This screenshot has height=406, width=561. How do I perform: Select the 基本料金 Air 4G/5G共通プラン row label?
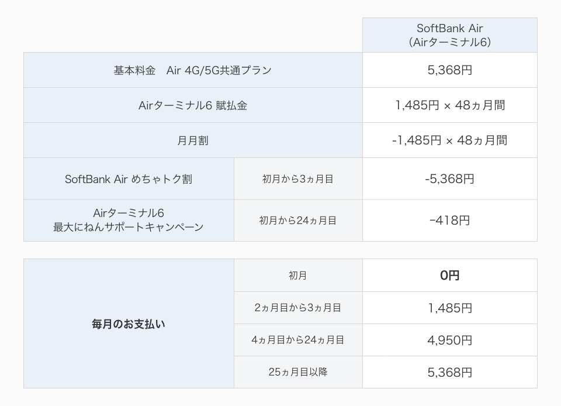193,70
